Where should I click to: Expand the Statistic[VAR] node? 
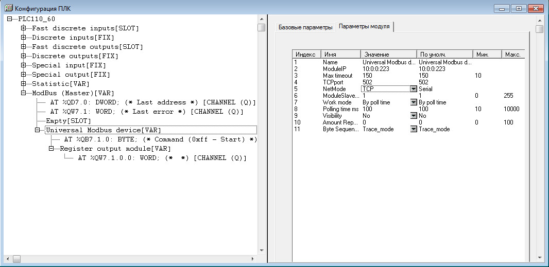(24, 84)
